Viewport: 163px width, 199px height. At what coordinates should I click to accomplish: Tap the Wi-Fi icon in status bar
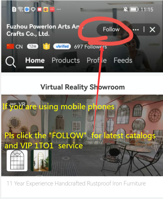[20, 9]
